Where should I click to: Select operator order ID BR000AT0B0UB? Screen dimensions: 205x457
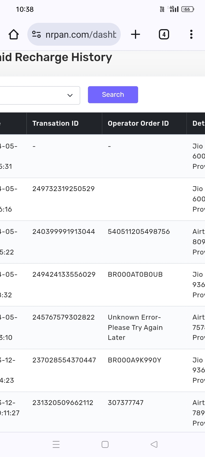(135, 274)
